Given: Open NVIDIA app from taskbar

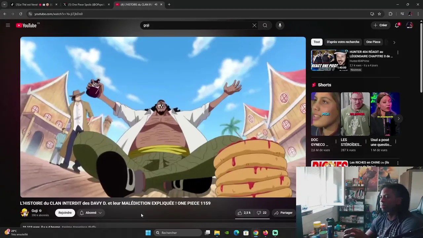Looking at the screenshot, I should [227, 233].
